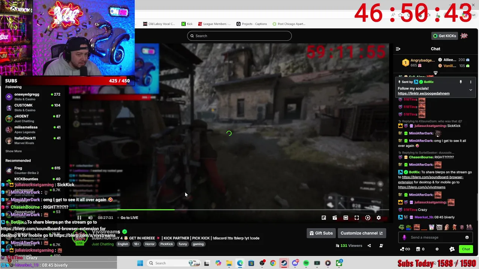Image resolution: width=479 pixels, height=269 pixels.
Task: Open the linktr.ee/poopedahnem link
Action: [x=424, y=93]
